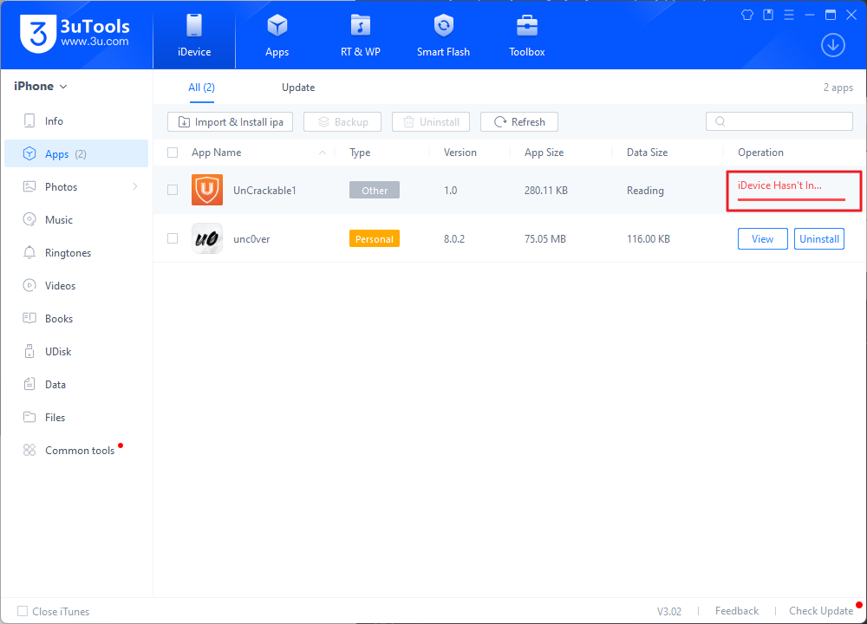Switch to the Update tab
This screenshot has height=624, width=867.
pyautogui.click(x=298, y=88)
